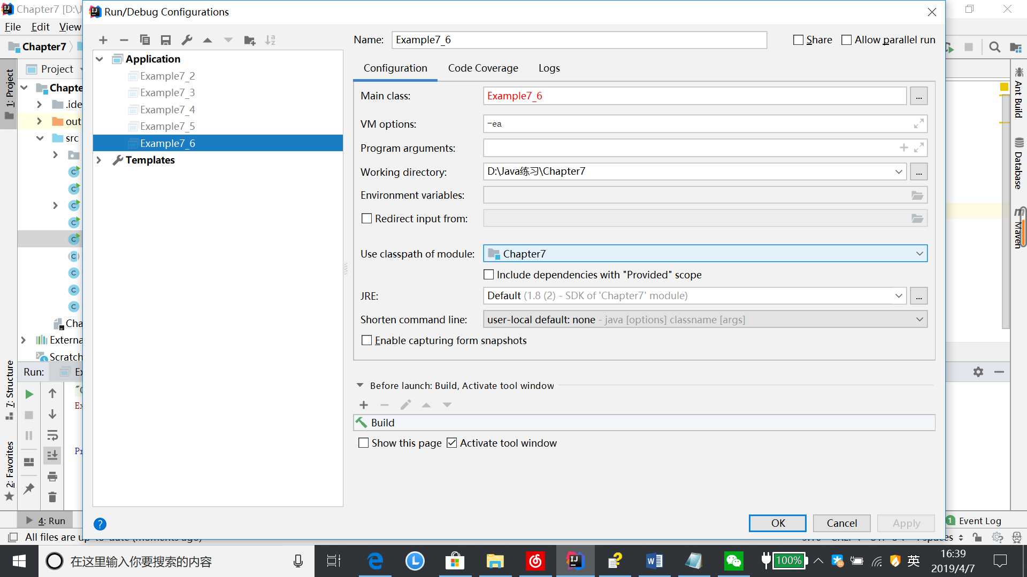
Task: Click the Main class input field
Action: coord(695,95)
